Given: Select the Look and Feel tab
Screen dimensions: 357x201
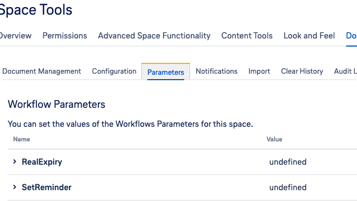Looking at the screenshot, I should [x=309, y=36].
